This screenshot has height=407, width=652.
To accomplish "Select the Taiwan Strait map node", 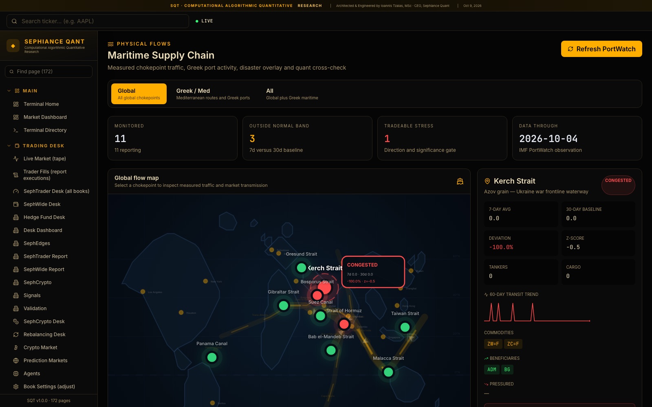I will pyautogui.click(x=405, y=327).
